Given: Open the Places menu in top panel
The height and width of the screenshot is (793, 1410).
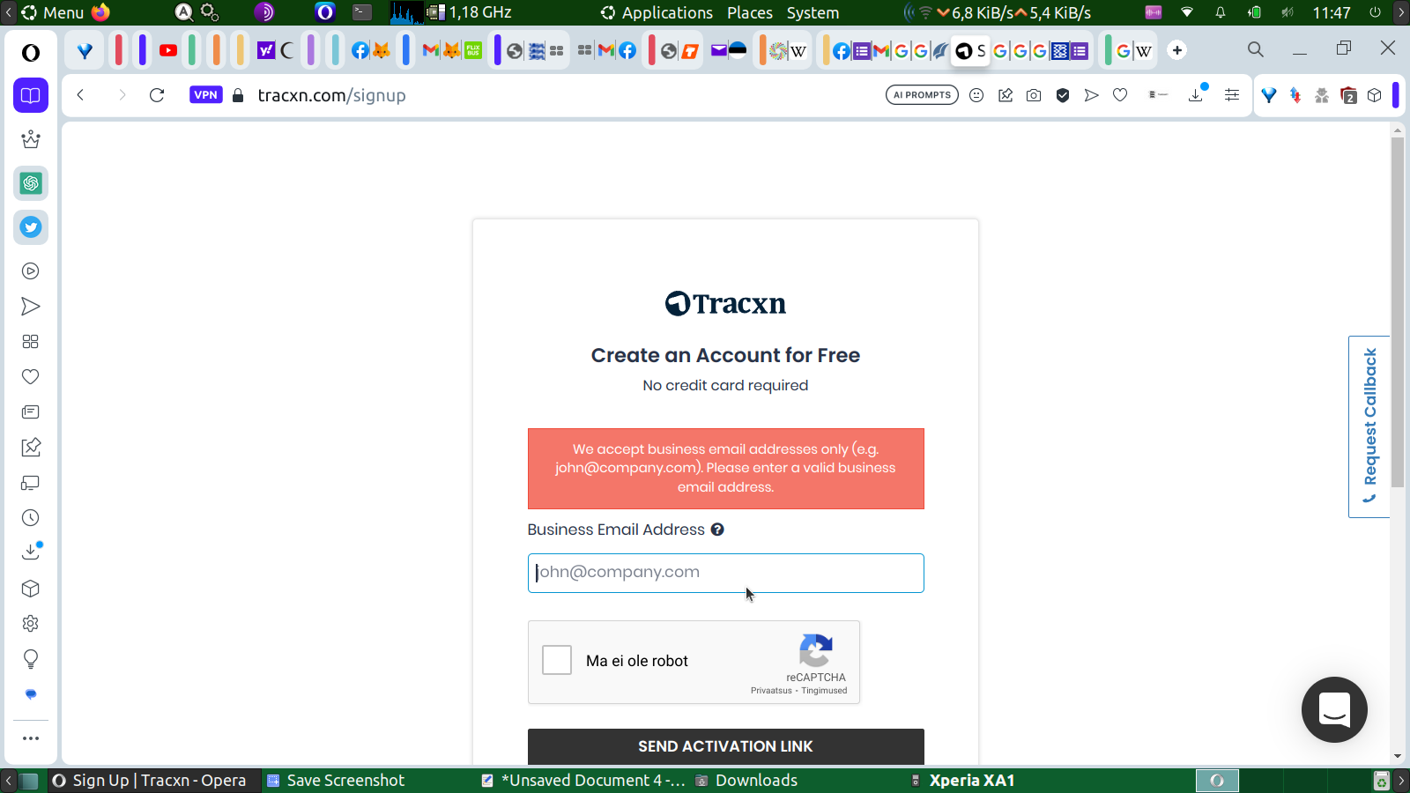Looking at the screenshot, I should click(x=750, y=12).
